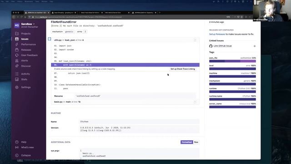
Task: Click the browser back arrow
Action: pos(14,17)
